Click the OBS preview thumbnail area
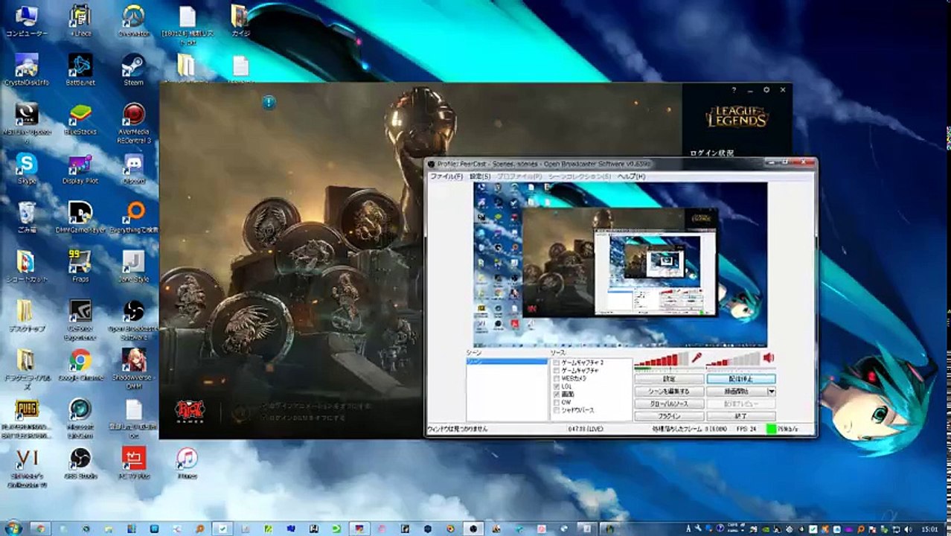 coord(620,264)
